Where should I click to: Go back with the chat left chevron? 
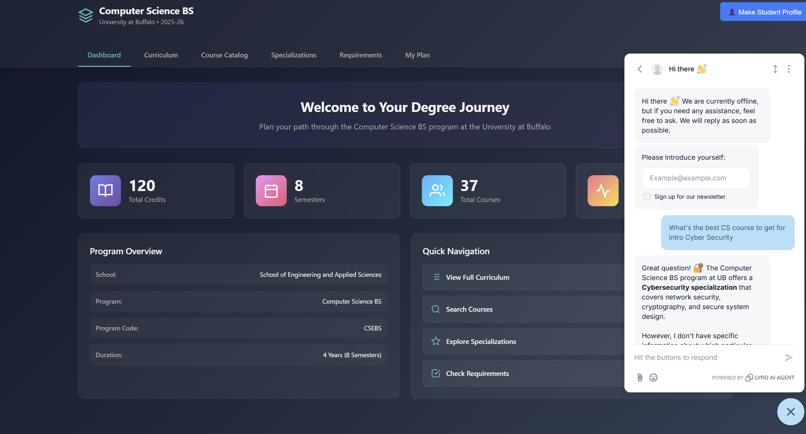tap(640, 69)
